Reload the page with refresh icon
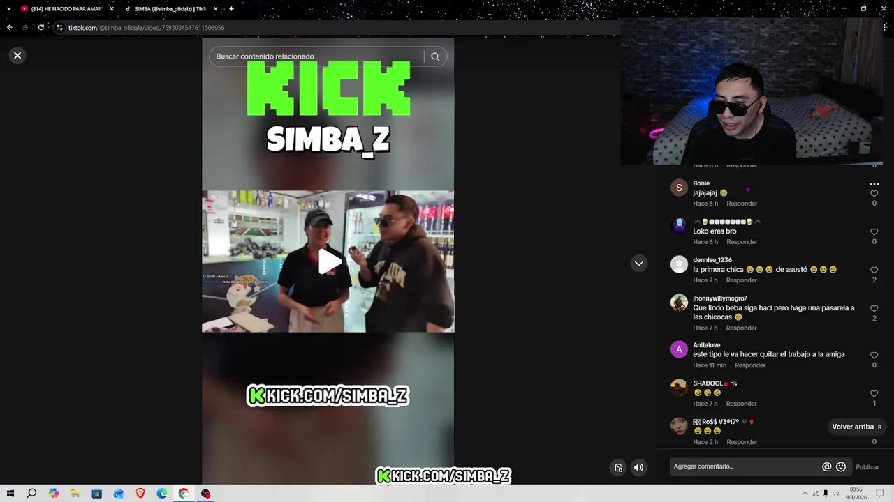 [x=41, y=28]
